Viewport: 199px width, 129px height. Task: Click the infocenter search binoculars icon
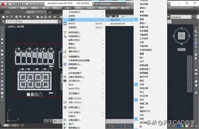[128, 4]
